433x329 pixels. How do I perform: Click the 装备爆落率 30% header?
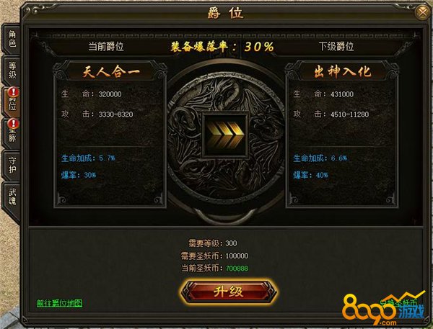pos(222,47)
